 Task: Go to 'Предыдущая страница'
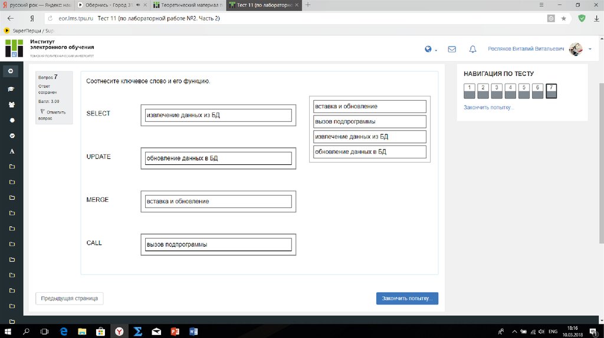(x=70, y=299)
